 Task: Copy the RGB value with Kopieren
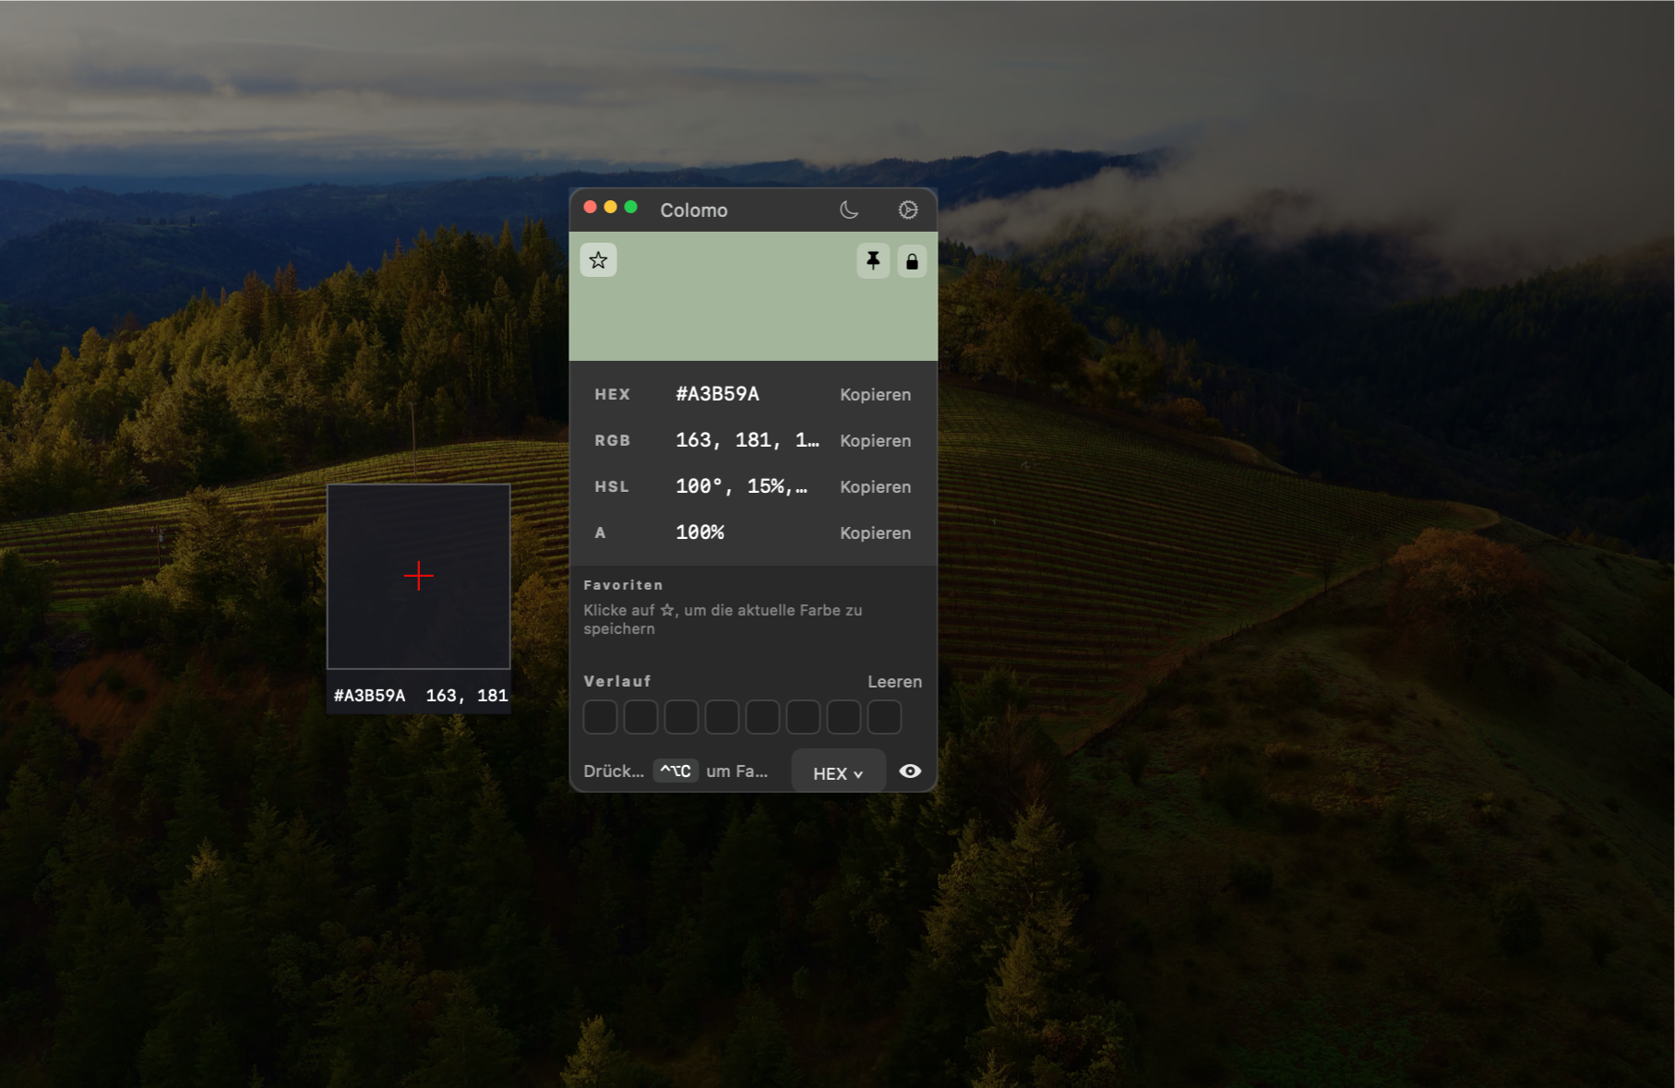coord(875,440)
